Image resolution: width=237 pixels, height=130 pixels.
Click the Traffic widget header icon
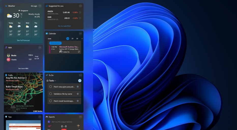[6, 75]
